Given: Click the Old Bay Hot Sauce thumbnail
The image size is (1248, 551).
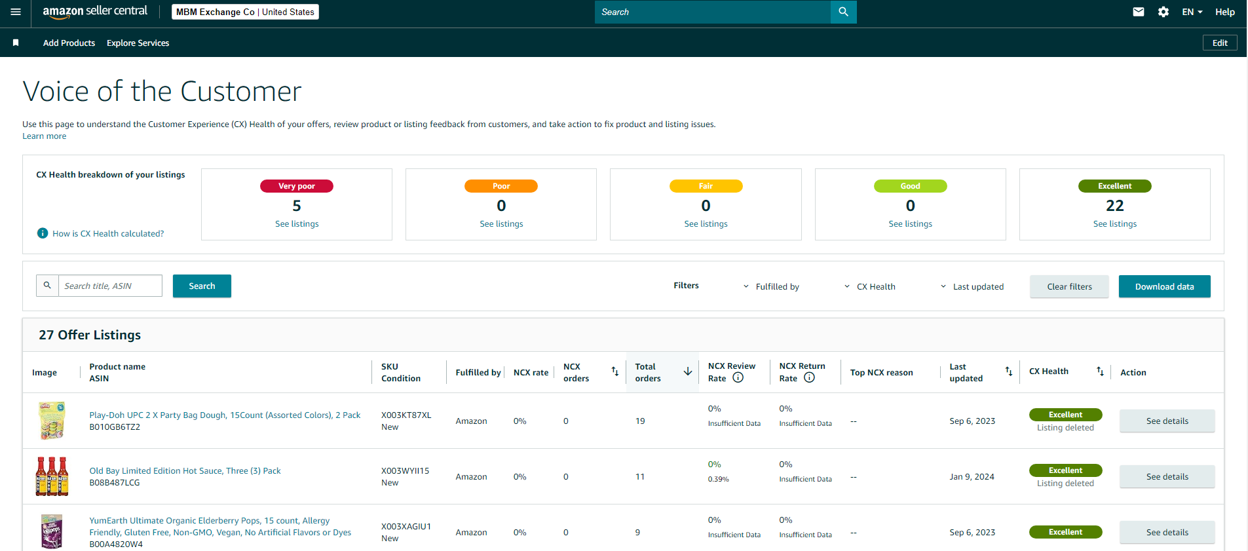Looking at the screenshot, I should coord(52,476).
